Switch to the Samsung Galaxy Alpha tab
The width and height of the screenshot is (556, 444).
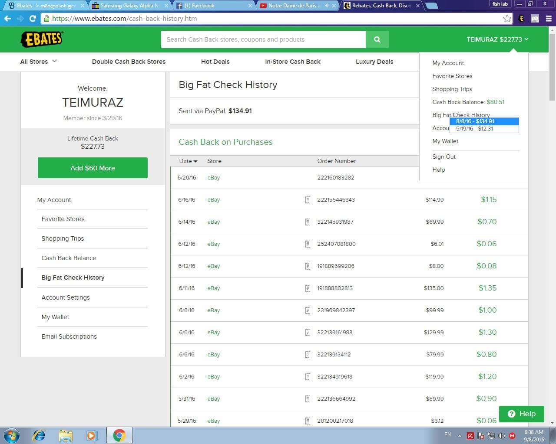click(x=129, y=6)
